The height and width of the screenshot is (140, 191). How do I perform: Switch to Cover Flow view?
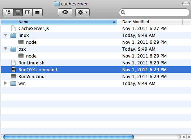pyautogui.click(x=37, y=12)
